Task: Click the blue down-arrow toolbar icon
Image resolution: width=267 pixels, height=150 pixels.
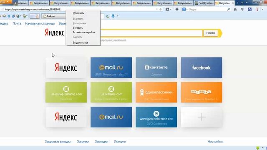Action: pos(113,16)
